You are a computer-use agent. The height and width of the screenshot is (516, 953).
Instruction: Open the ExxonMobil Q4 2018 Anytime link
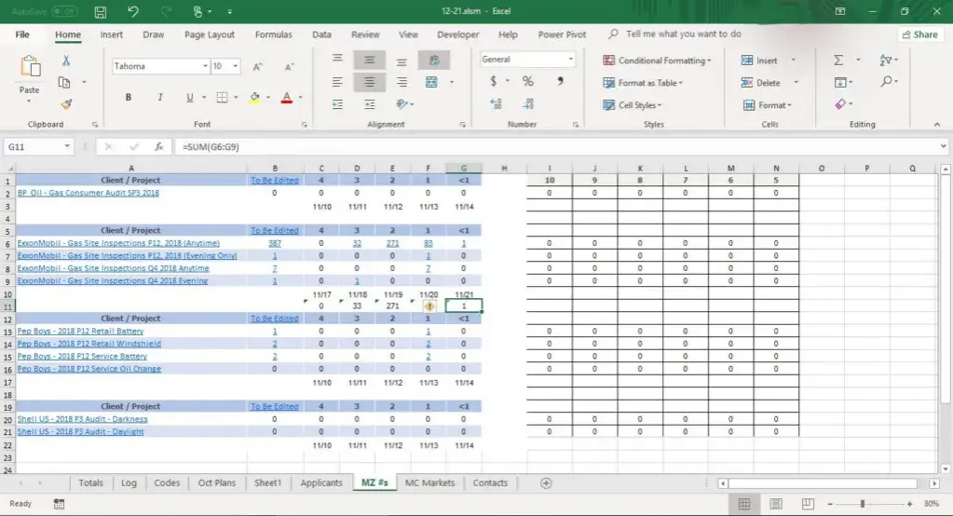pyautogui.click(x=113, y=268)
